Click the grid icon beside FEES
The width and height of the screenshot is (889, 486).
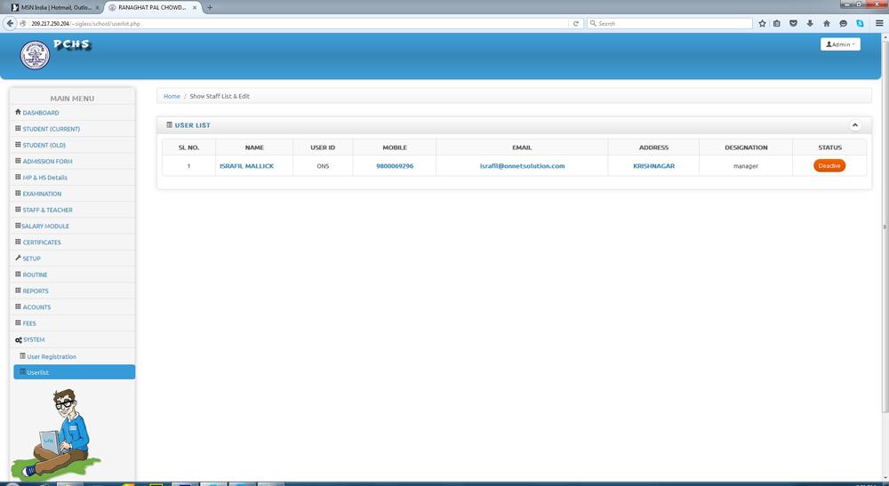coord(18,323)
